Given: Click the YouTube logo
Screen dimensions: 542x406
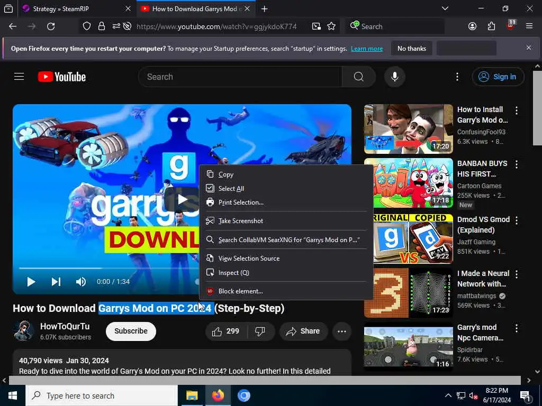Looking at the screenshot, I should pyautogui.click(x=62, y=77).
